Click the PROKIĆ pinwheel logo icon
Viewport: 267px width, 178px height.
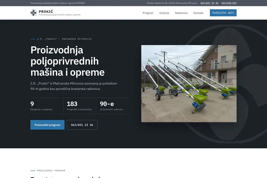pyautogui.click(x=33, y=13)
